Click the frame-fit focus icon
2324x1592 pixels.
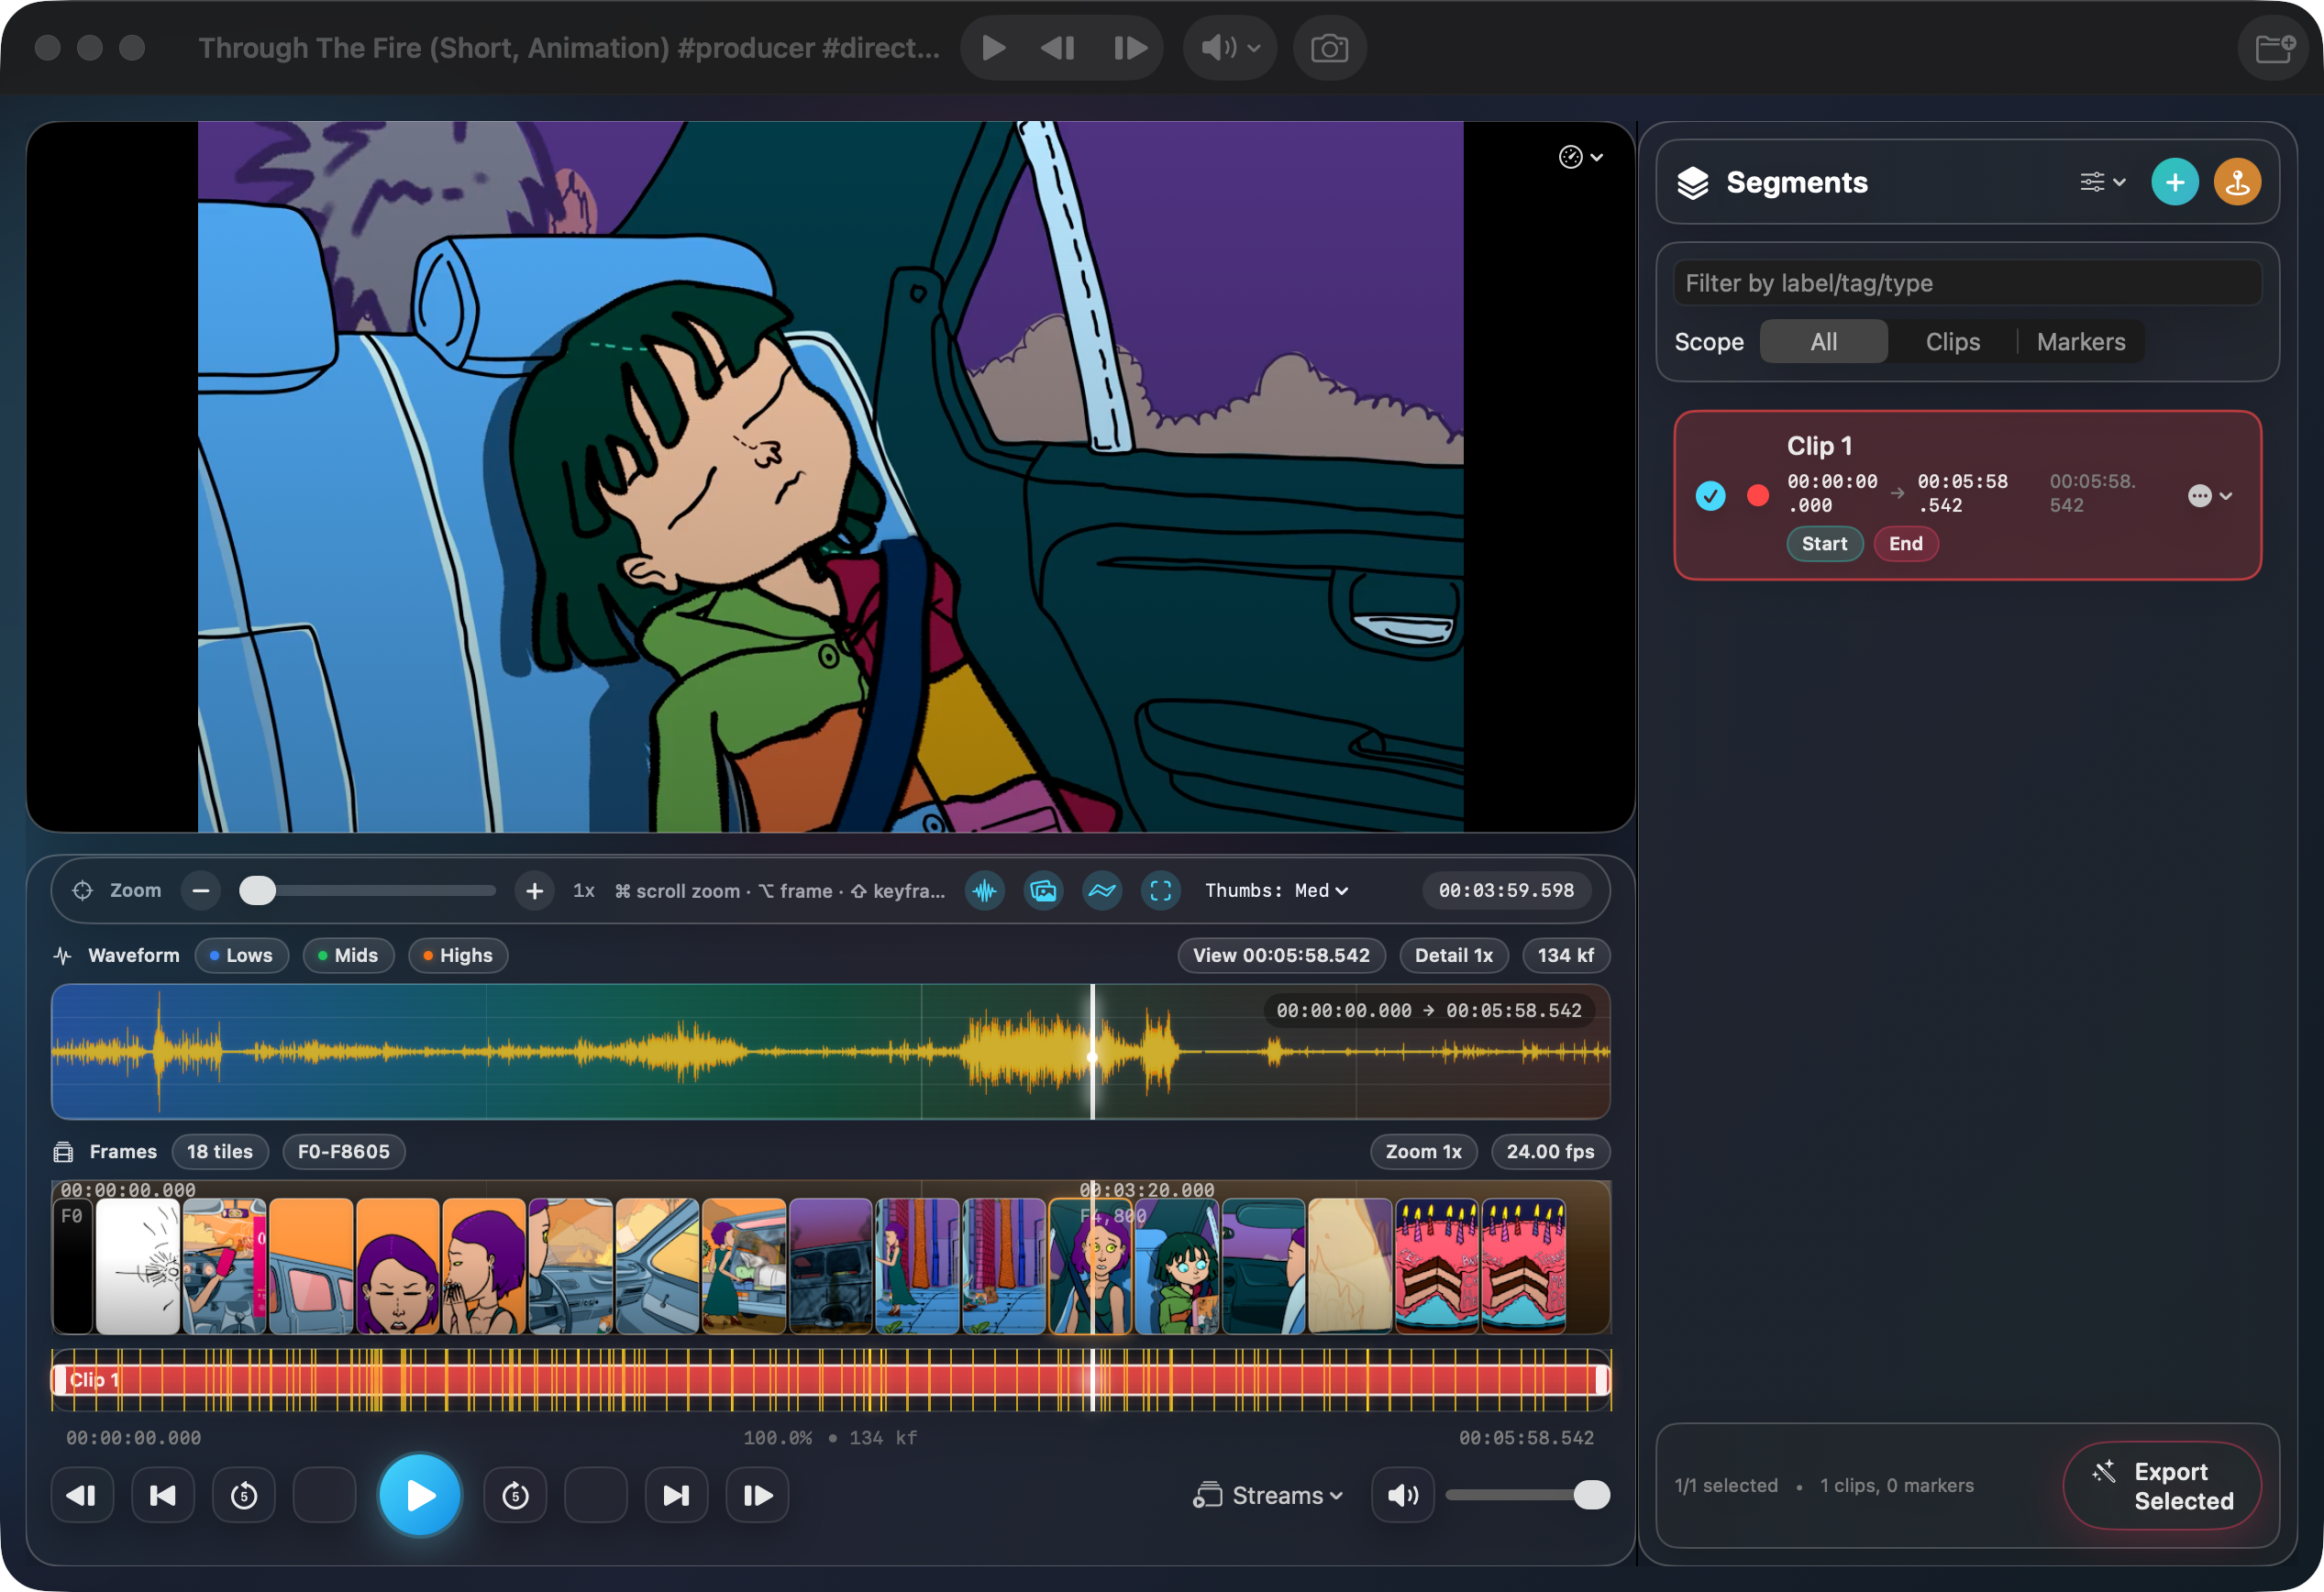tap(1160, 890)
